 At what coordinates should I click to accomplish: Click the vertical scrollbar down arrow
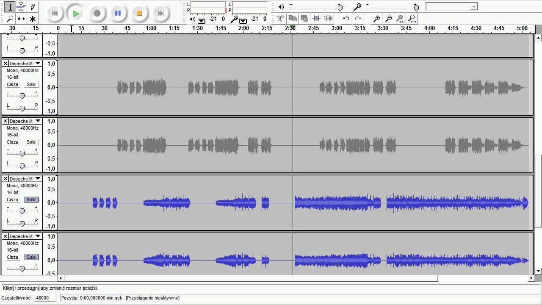(x=539, y=271)
